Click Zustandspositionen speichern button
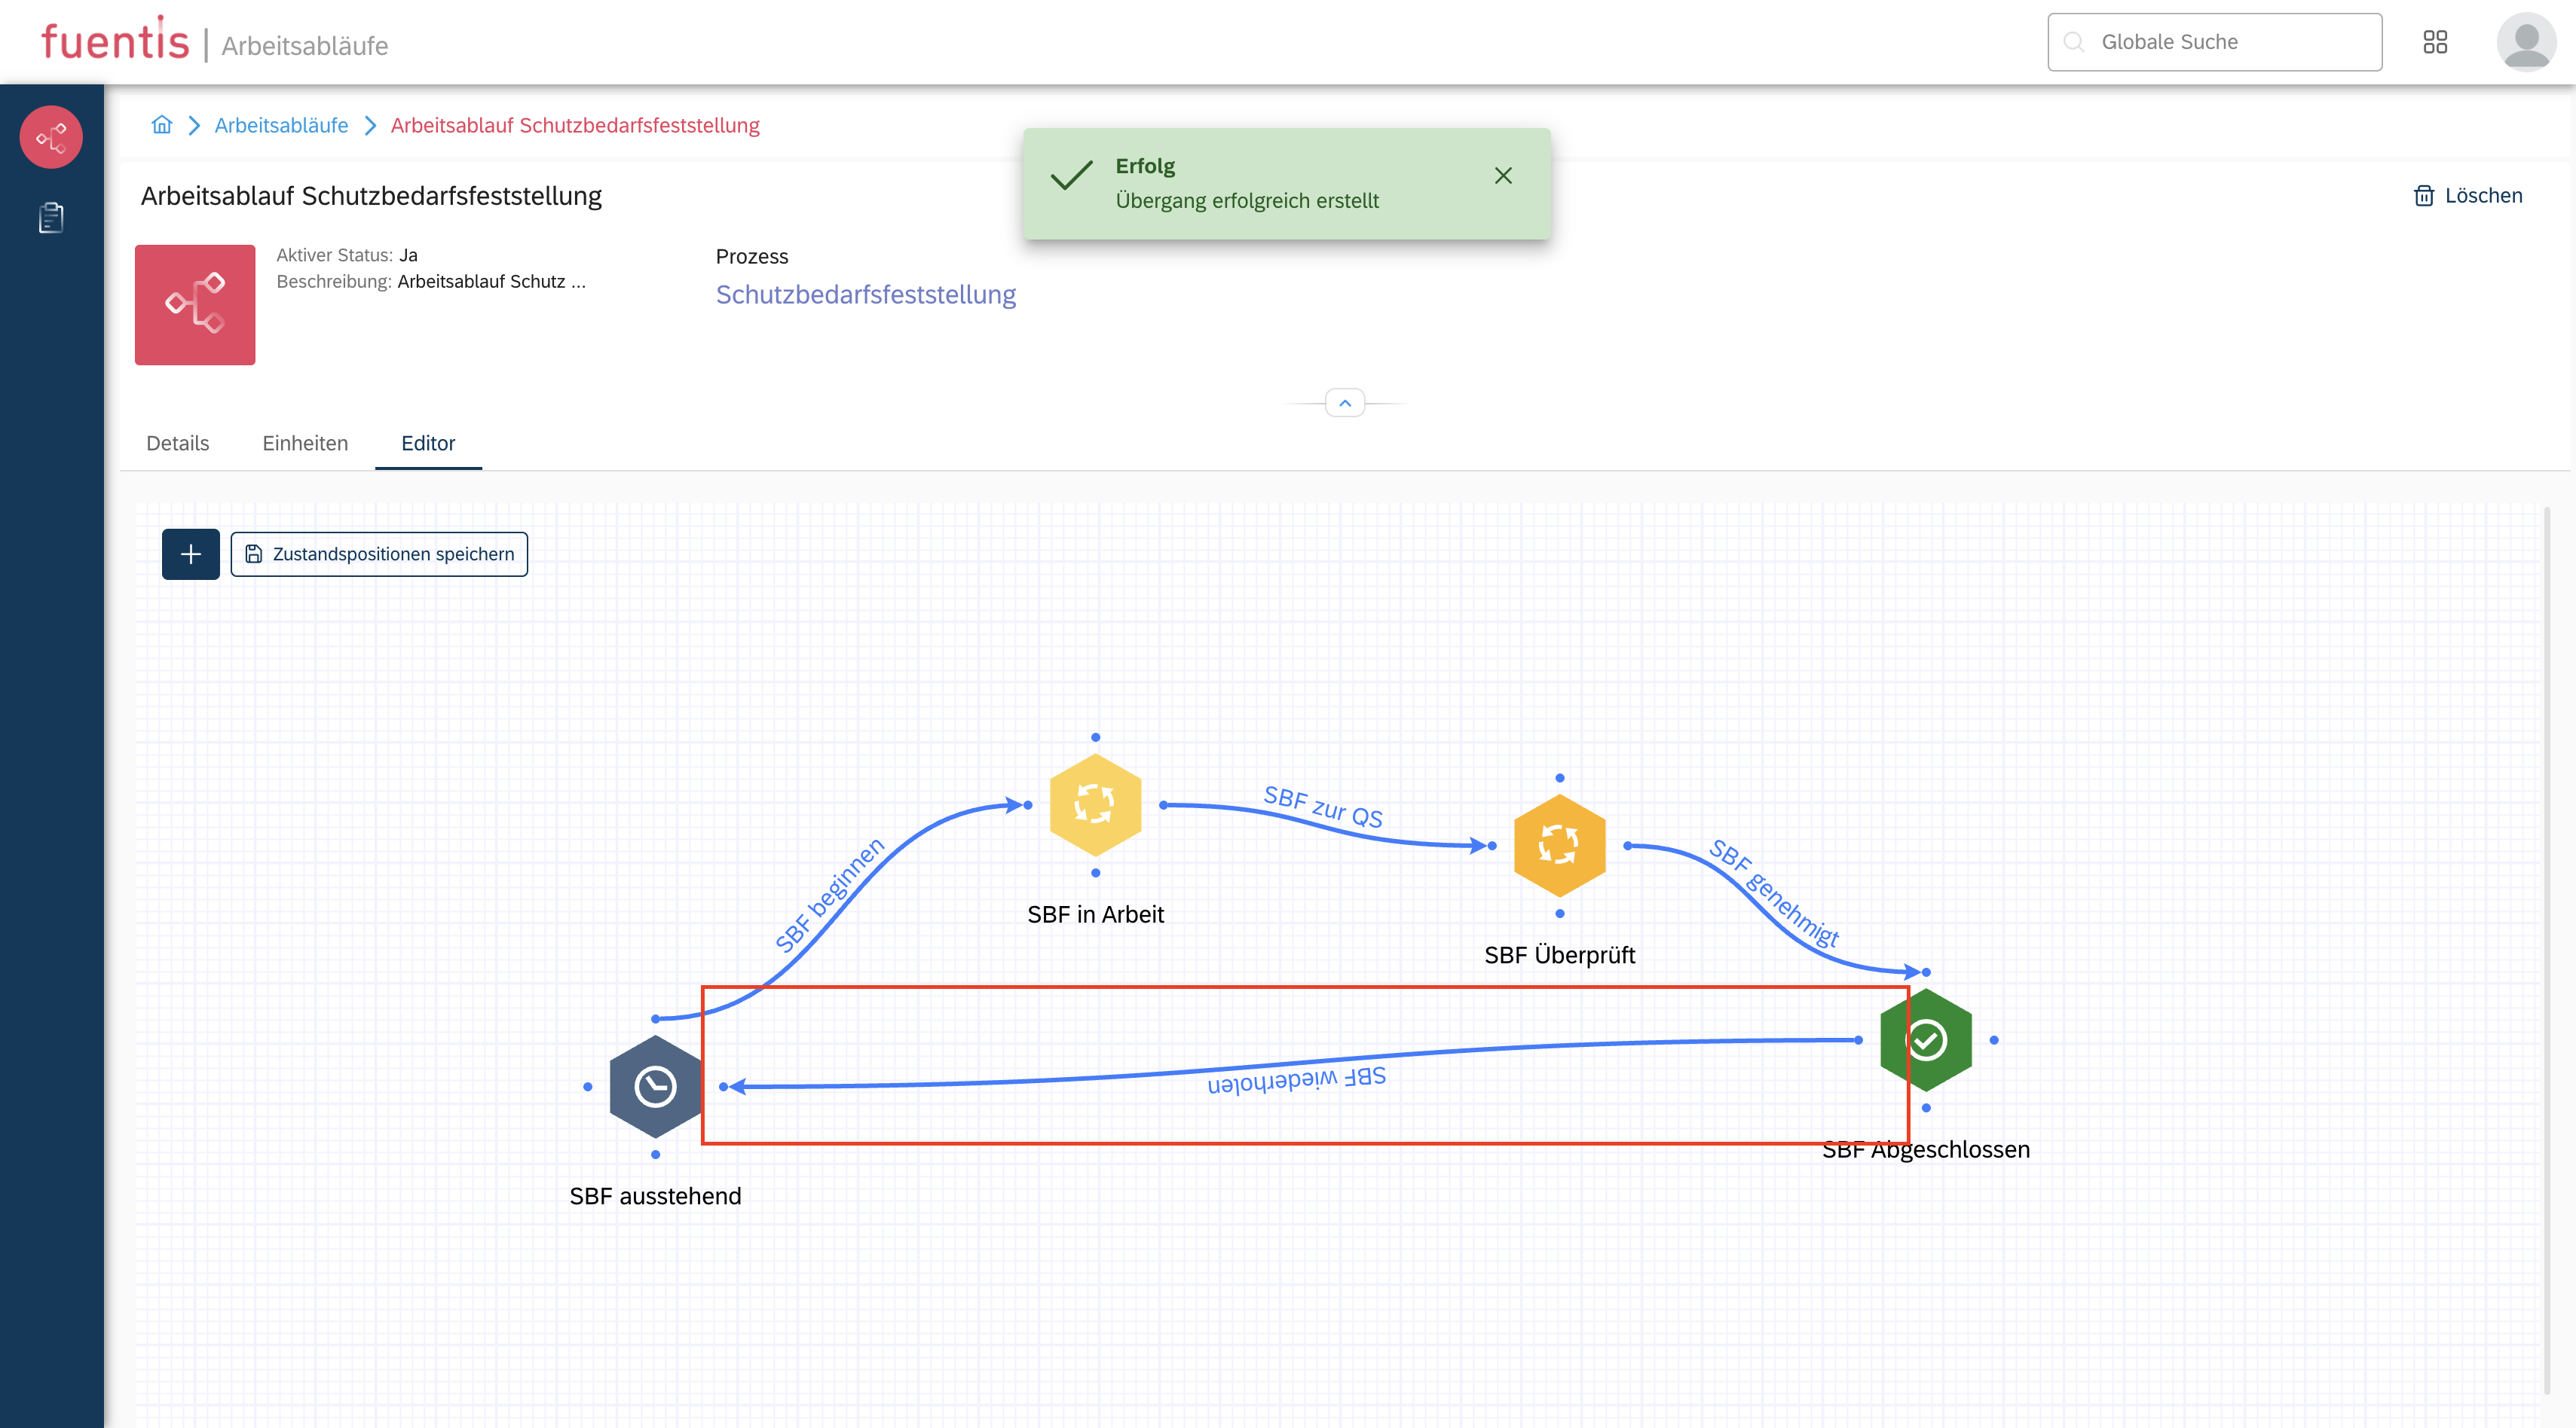The height and width of the screenshot is (1428, 2576). tap(379, 554)
